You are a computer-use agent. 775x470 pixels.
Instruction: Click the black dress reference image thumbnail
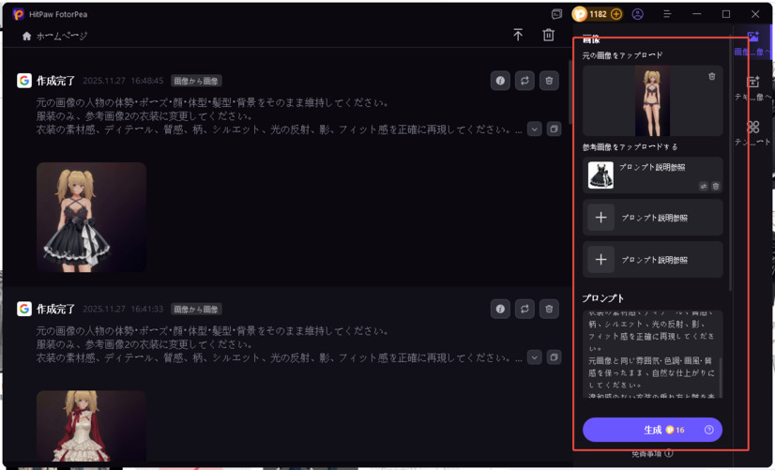pyautogui.click(x=600, y=174)
